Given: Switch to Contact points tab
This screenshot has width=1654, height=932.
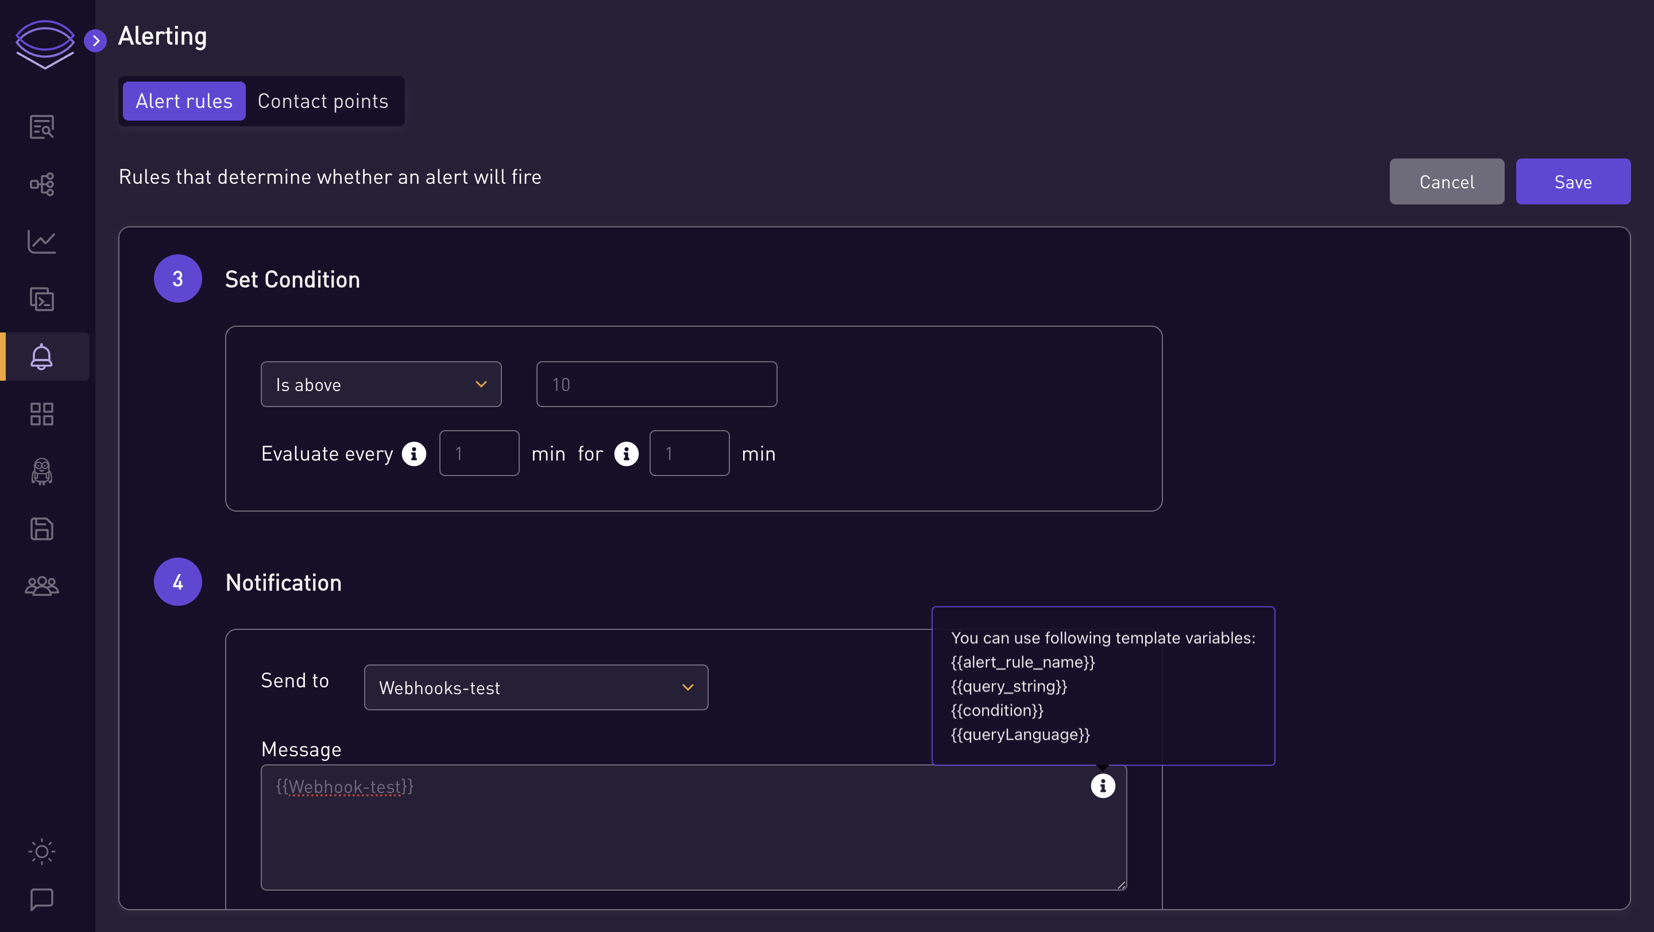Looking at the screenshot, I should [323, 100].
